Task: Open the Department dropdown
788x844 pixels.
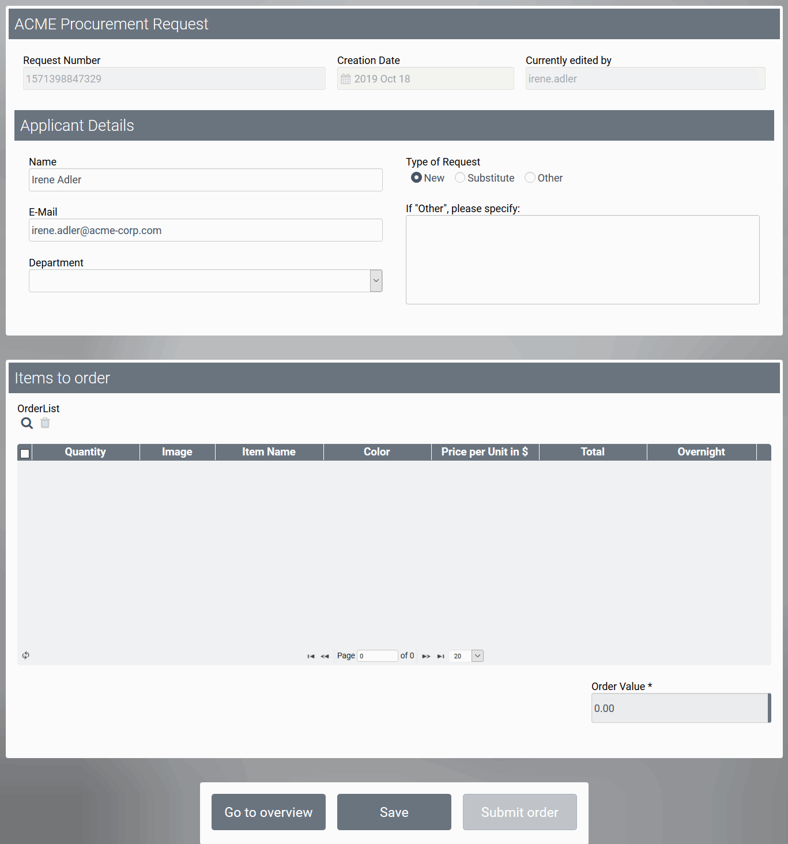Action: pos(376,281)
